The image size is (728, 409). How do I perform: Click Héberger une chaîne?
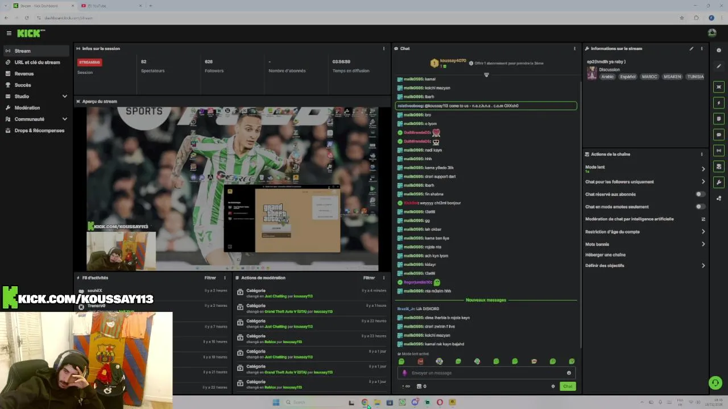pos(605,254)
